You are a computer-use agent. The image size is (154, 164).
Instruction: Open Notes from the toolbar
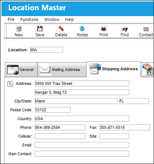pos(82,31)
